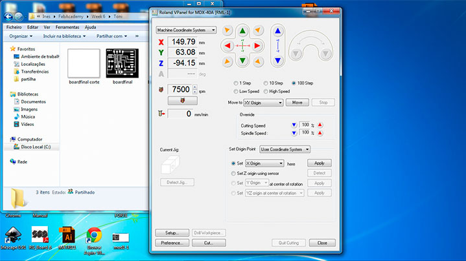Open the X Origin dropdown
This screenshot has height=261, width=466.
click(264, 163)
